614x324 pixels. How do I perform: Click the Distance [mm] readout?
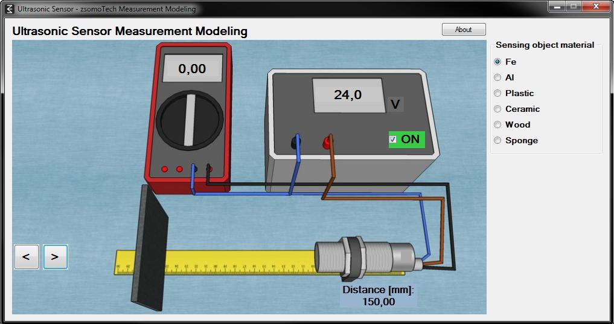click(x=379, y=296)
